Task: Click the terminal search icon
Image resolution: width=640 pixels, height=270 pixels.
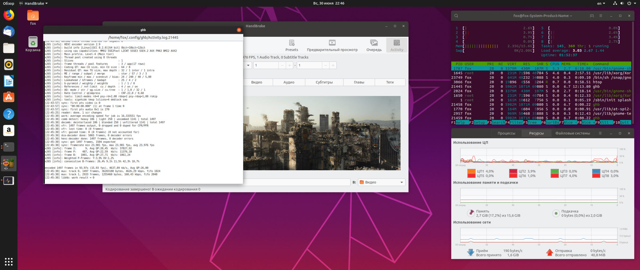Action: [456, 16]
